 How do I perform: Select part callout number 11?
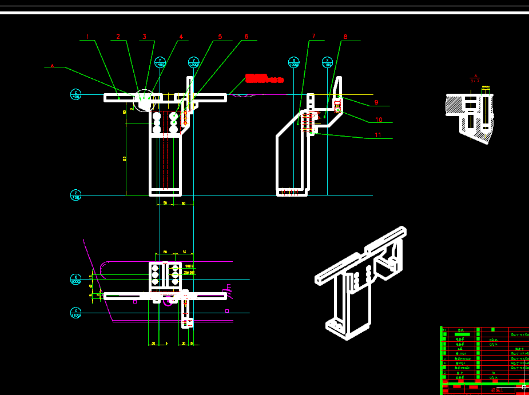pos(378,135)
